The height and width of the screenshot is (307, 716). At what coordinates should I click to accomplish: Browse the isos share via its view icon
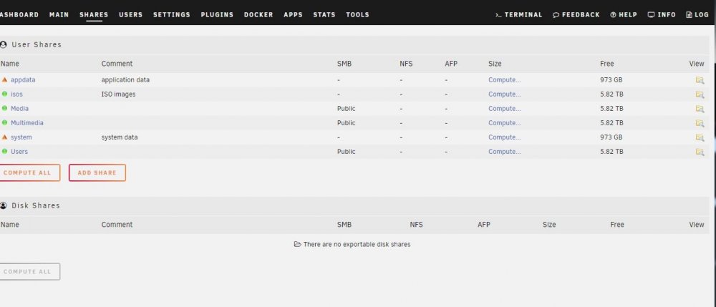[700, 94]
